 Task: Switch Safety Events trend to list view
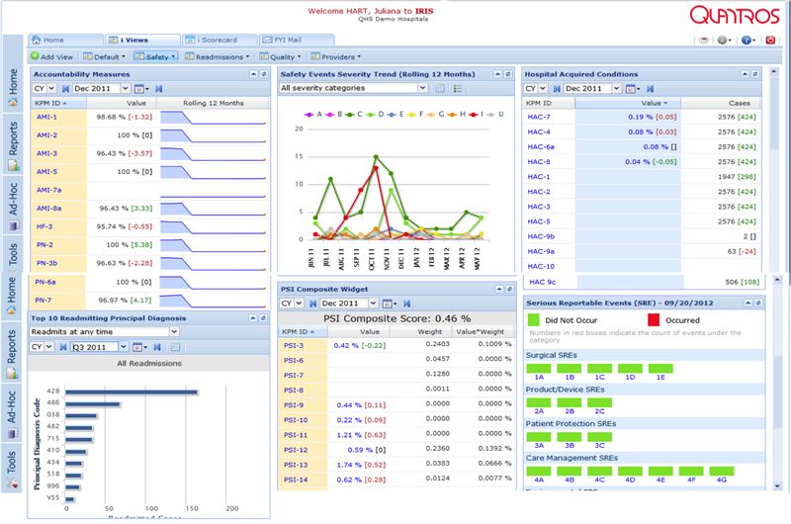[x=458, y=88]
